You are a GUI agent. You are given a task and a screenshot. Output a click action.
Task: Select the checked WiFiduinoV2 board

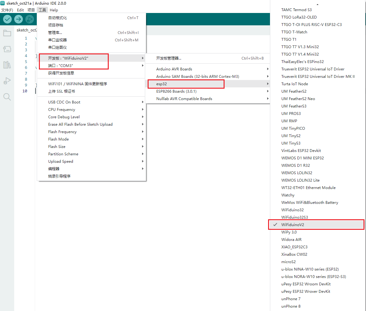click(x=292, y=225)
